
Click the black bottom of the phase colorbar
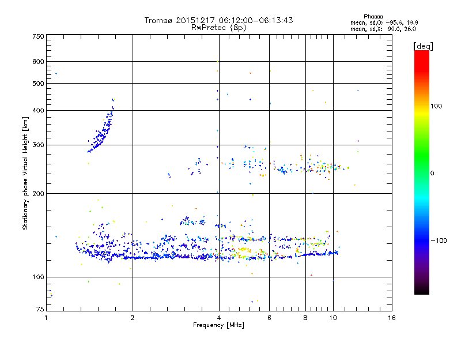pyautogui.click(x=422, y=290)
